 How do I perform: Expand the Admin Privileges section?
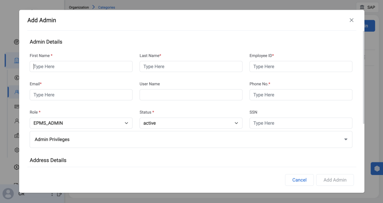coord(191,140)
